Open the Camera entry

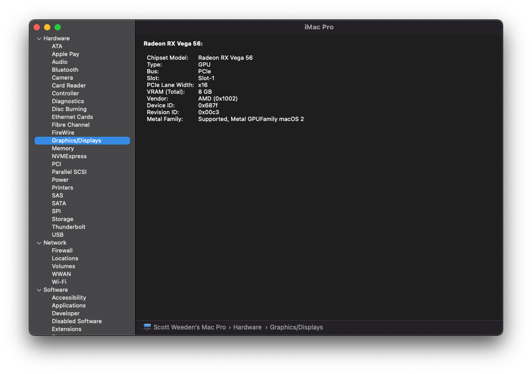pyautogui.click(x=62, y=78)
